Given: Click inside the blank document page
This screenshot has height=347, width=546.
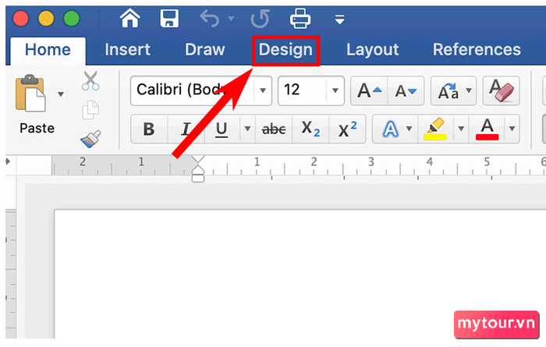Looking at the screenshot, I should pos(300,273).
